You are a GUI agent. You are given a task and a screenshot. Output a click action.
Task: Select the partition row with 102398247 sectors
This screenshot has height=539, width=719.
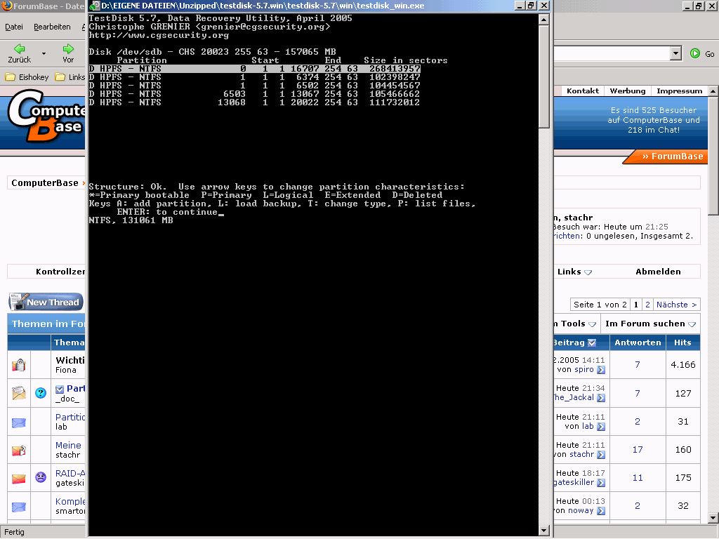[x=254, y=77]
